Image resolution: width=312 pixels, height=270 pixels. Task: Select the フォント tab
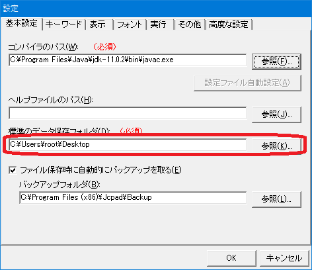130,24
